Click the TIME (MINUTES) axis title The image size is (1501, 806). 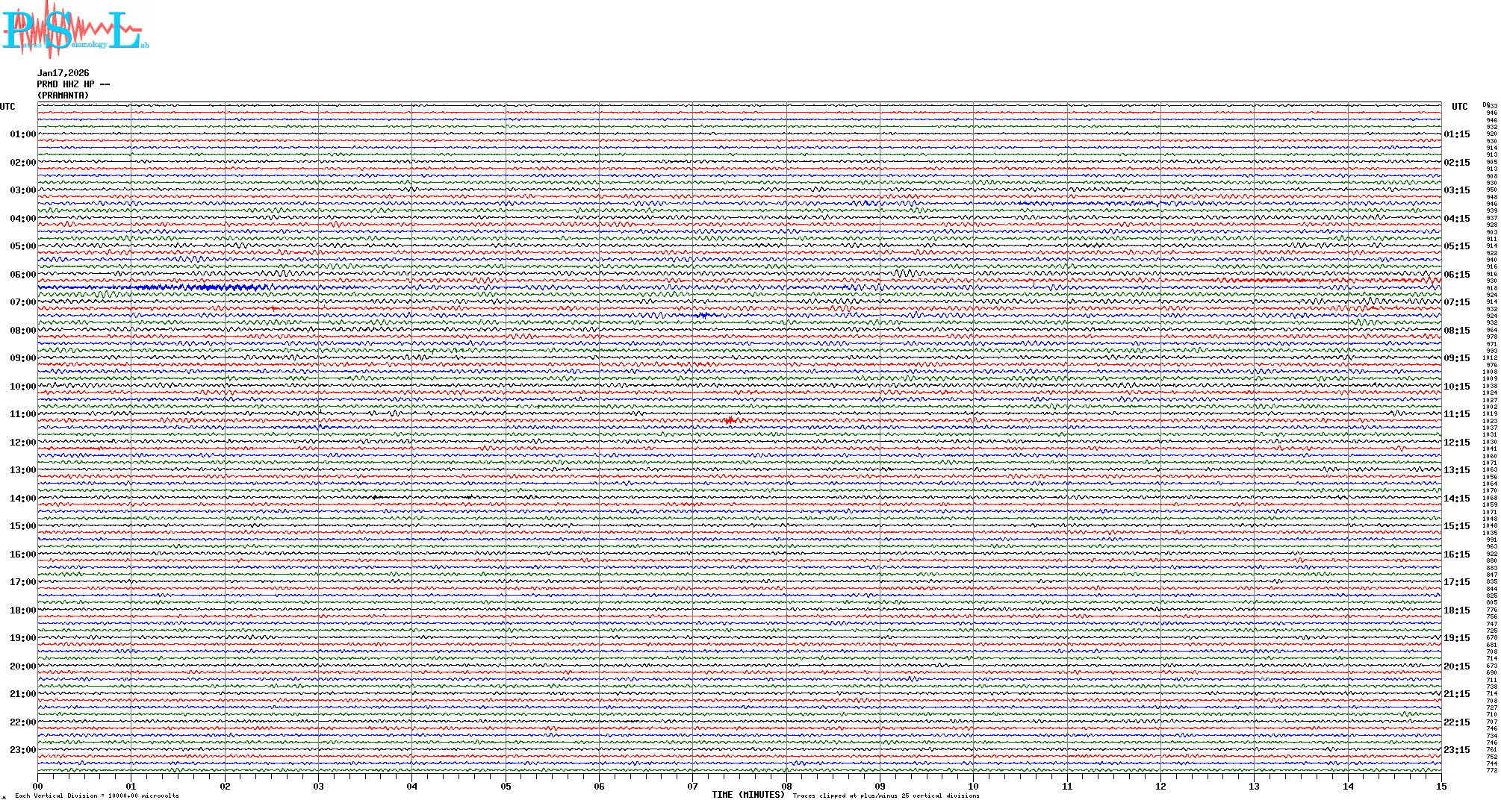tap(748, 795)
